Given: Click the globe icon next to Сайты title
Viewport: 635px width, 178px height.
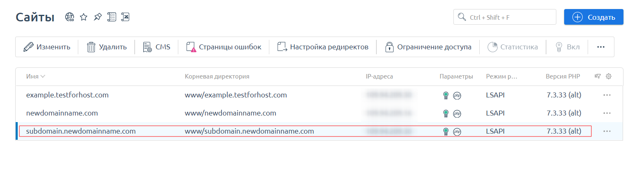Looking at the screenshot, I should pos(70,17).
